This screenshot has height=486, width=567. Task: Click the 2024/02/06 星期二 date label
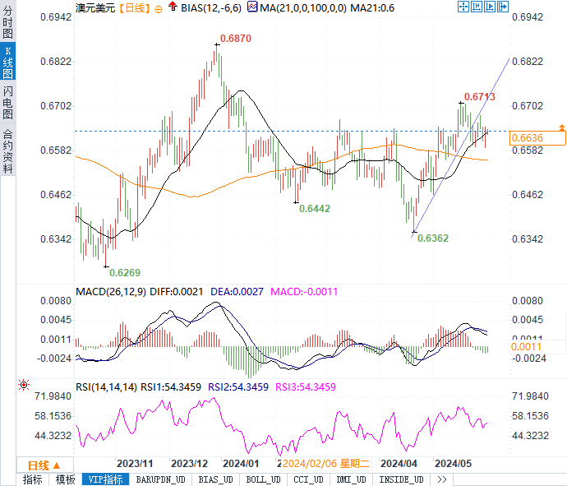pyautogui.click(x=326, y=464)
